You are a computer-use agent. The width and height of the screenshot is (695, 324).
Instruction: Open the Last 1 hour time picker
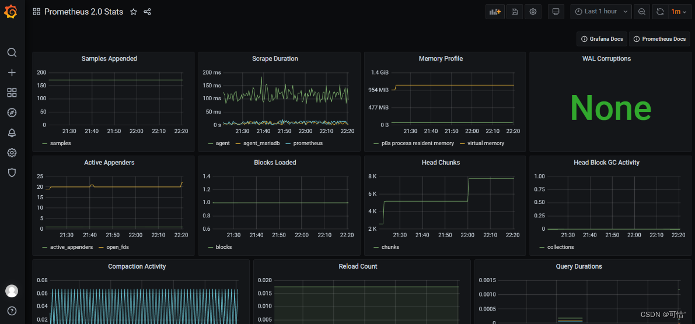coord(601,12)
